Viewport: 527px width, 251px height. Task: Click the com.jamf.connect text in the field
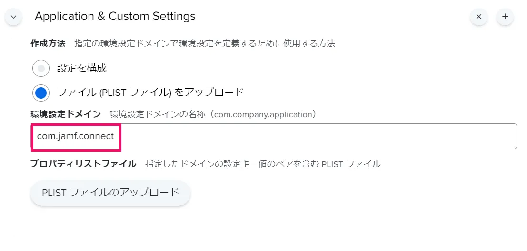tap(75, 137)
